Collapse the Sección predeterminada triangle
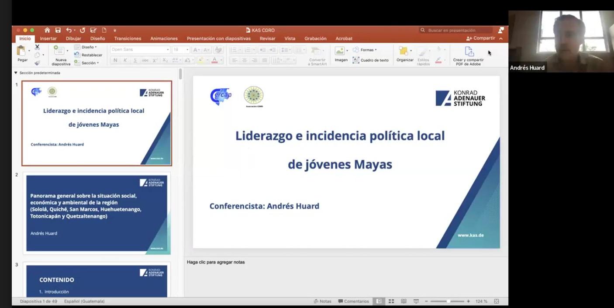Viewport: 614px width, 308px height. [16, 73]
